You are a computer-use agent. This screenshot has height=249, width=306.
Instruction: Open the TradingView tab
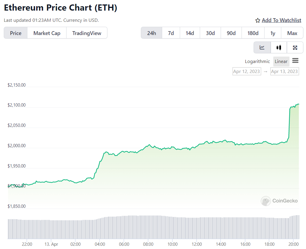(87, 33)
